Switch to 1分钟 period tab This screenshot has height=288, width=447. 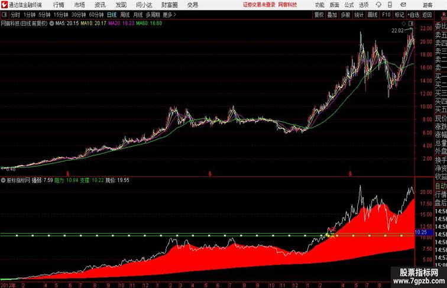29,15
